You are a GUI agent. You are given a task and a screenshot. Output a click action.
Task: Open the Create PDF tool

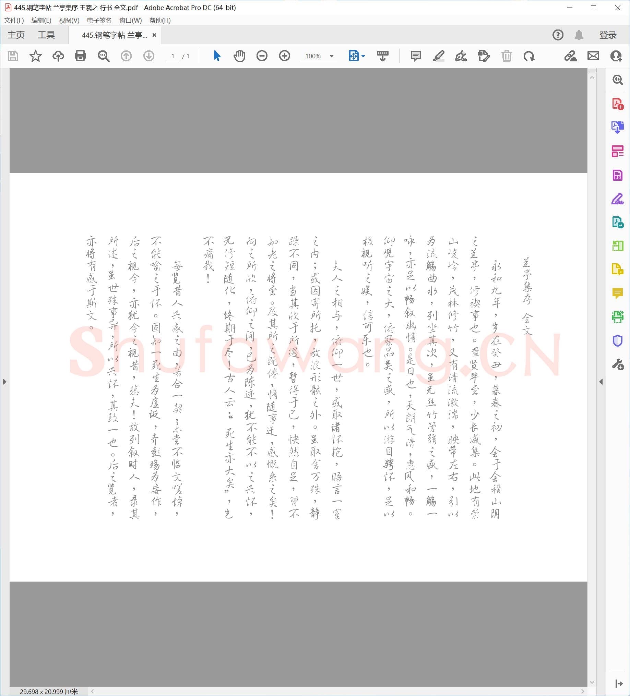pyautogui.click(x=618, y=103)
